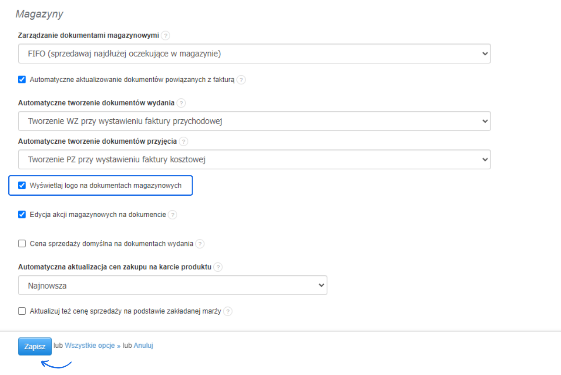Viewport: 561px width, 375px height.
Task: Open the Wszystkie opcje link
Action: point(90,346)
